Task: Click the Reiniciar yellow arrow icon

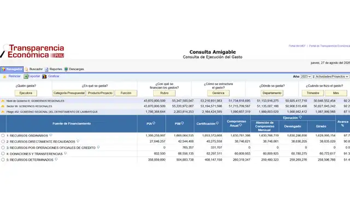Action: pos(4,77)
